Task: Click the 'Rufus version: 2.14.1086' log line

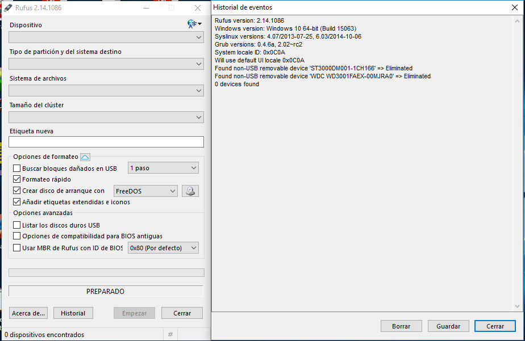Action: coord(249,20)
